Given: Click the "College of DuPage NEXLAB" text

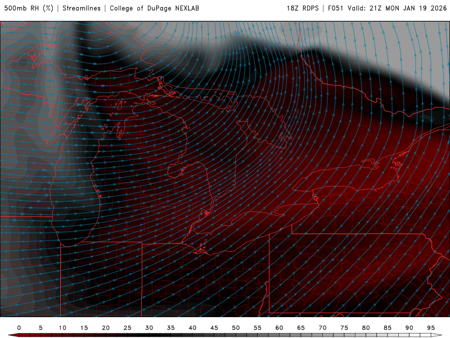Looking at the screenshot, I should (x=154, y=8).
